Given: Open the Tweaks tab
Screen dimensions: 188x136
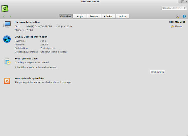Looking at the screenshot, I should pyautogui.click(x=94, y=16).
